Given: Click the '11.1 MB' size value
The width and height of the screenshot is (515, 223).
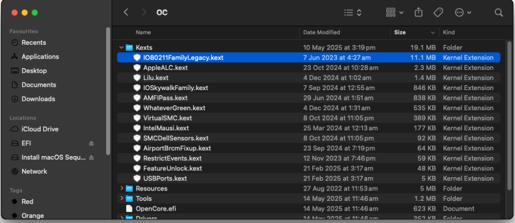Looking at the screenshot, I should click(423, 58).
